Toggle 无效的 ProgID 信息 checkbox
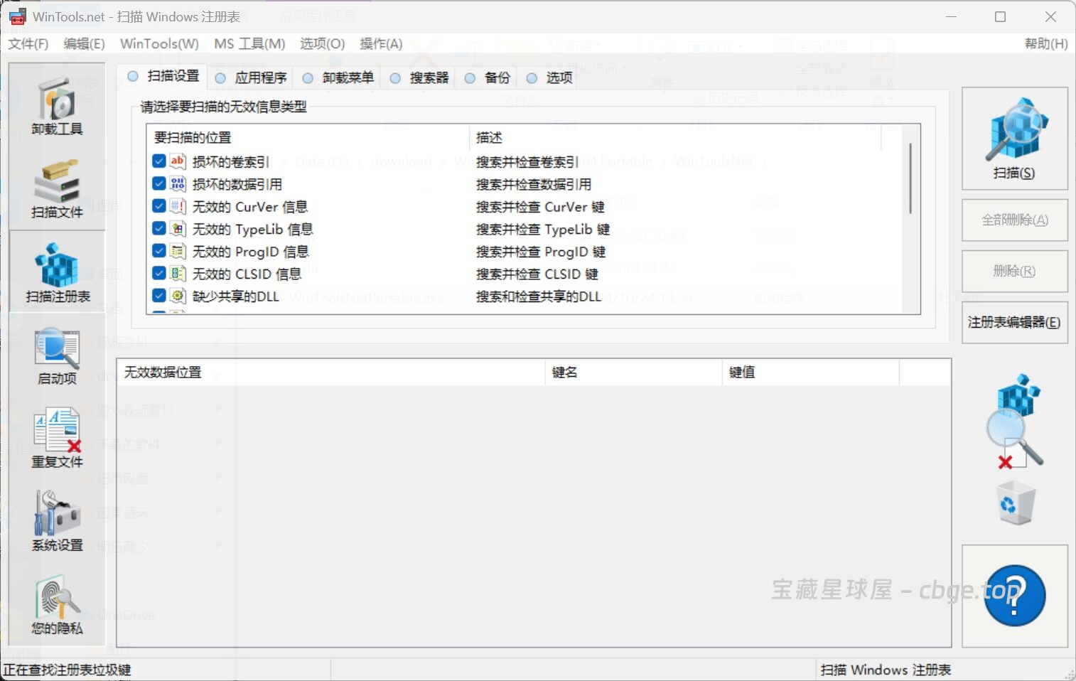The height and width of the screenshot is (681, 1076). coord(159,251)
